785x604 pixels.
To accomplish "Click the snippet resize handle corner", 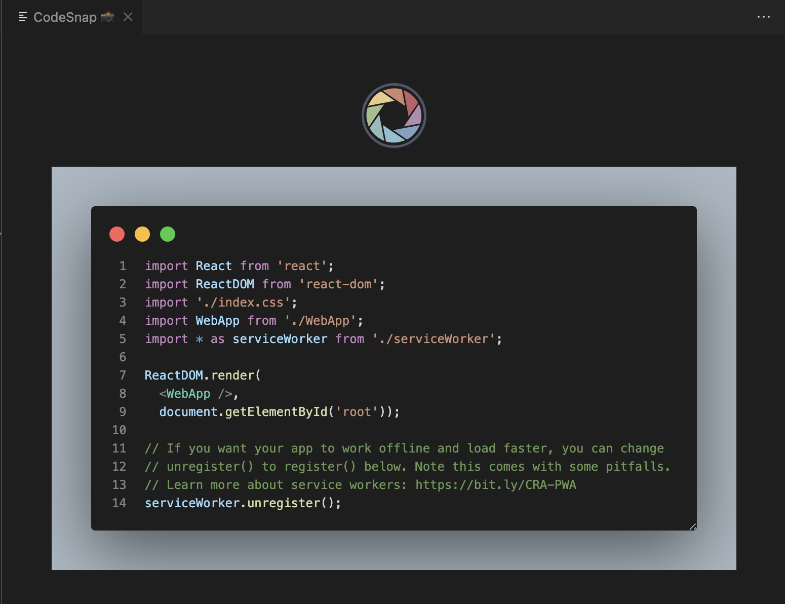I will 692,526.
